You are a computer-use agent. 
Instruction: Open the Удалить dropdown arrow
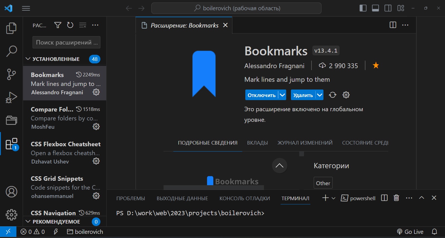tap(320, 95)
